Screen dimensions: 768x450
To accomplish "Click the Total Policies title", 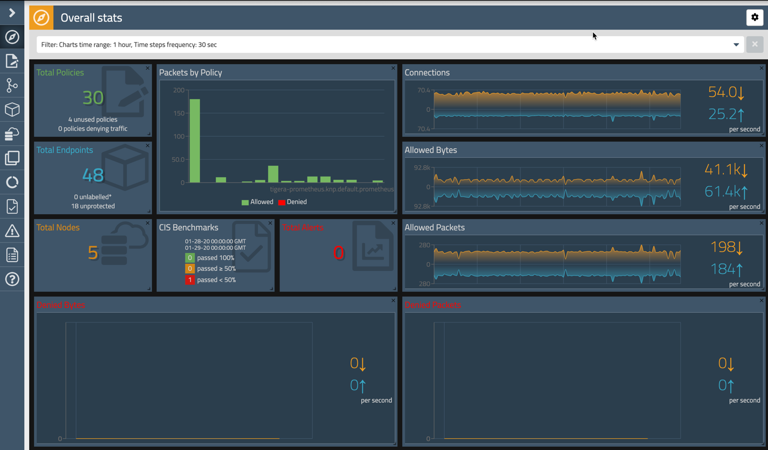I will click(x=60, y=73).
